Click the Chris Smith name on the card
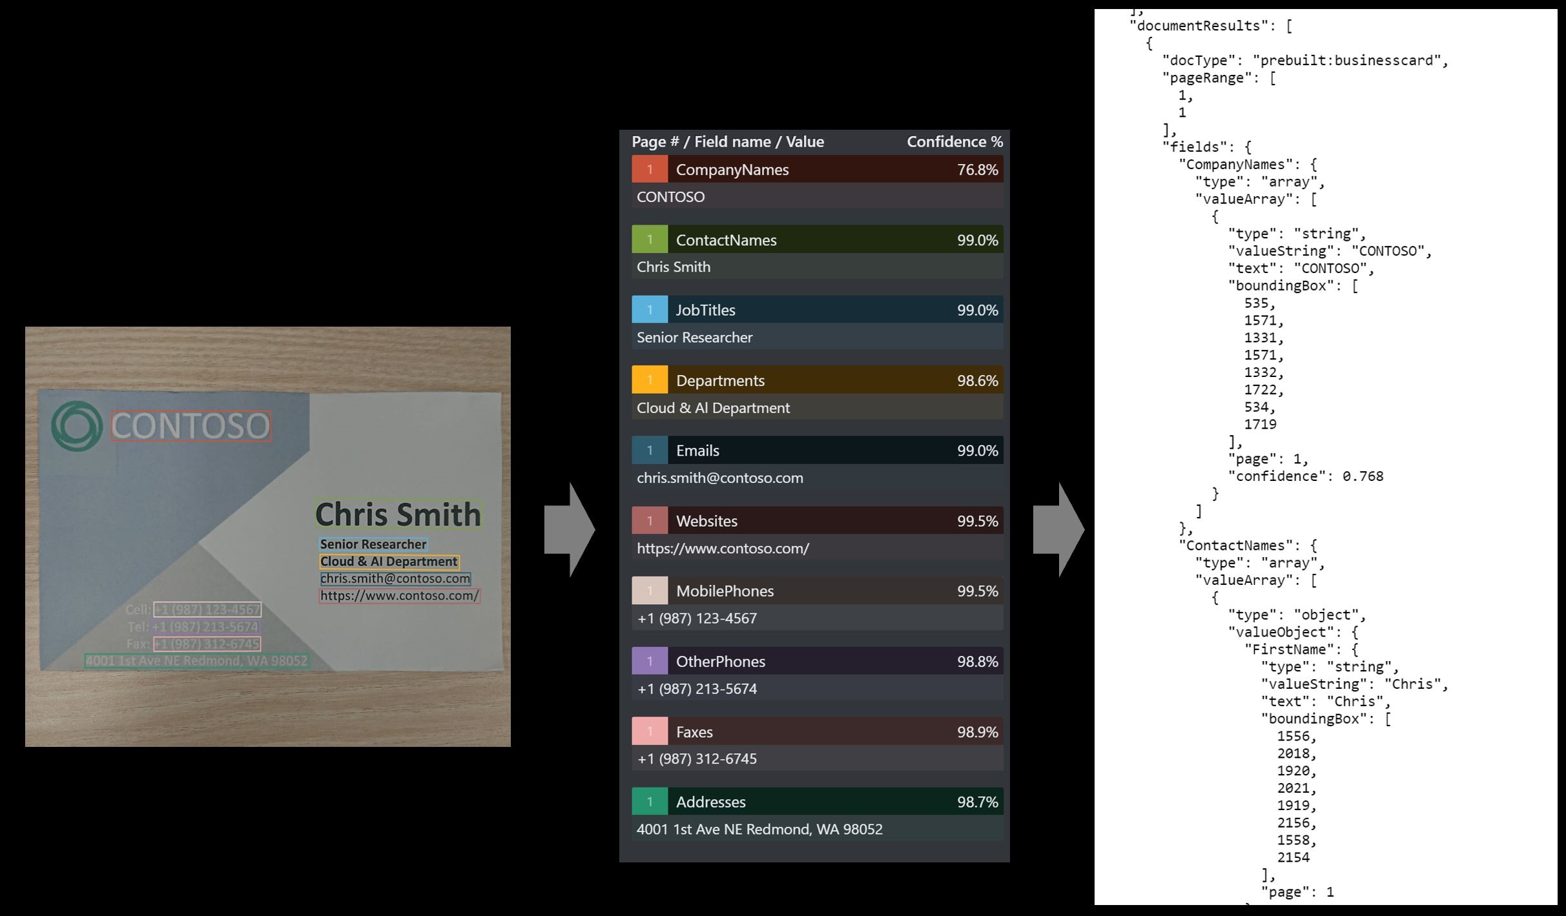This screenshot has height=916, width=1566. pyautogui.click(x=398, y=514)
